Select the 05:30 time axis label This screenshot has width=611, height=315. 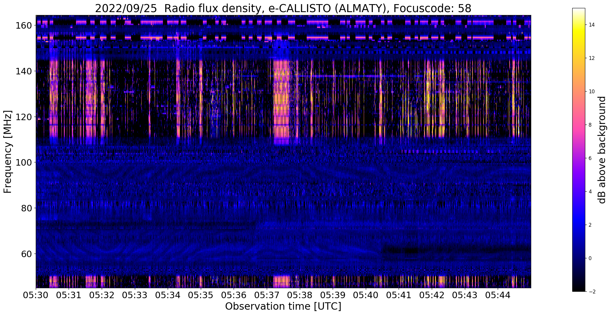pos(36,295)
